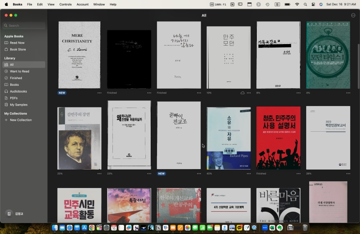Open the Audiobooks library section

[x=18, y=91]
